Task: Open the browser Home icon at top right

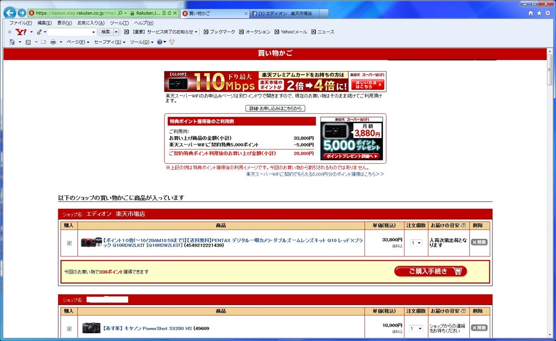Action: (x=530, y=13)
